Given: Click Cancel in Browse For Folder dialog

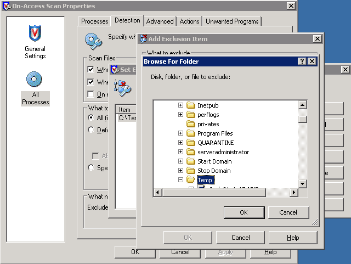Looking at the screenshot, I should pos(288,212).
